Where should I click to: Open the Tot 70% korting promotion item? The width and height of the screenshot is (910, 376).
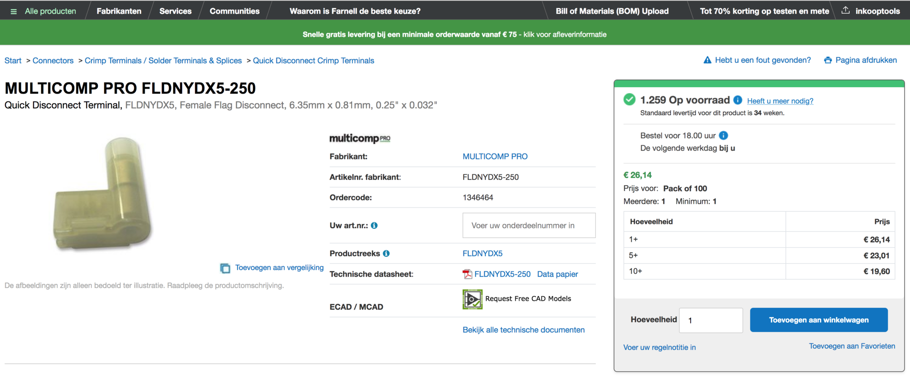(x=764, y=11)
